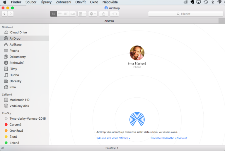The height and width of the screenshot is (151, 225).
Task: Switch to list view in toolbar
Action: pyautogui.click(x=60, y=14)
